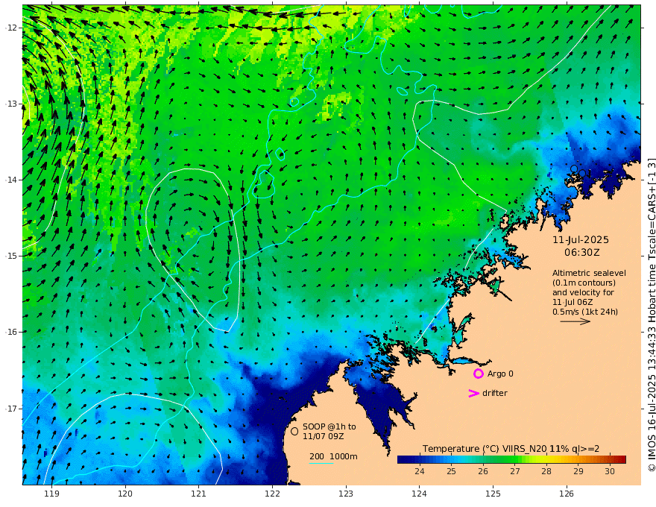Click the 11-Jul-2025 date label
Image resolution: width=656 pixels, height=507 pixels.
[581, 239]
